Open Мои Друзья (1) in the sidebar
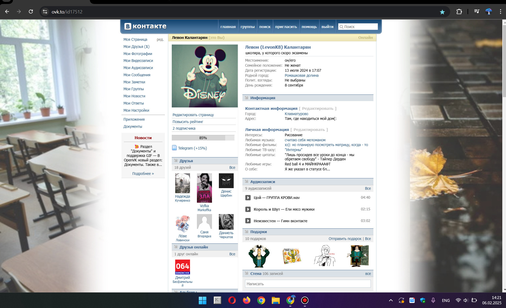 [136, 47]
